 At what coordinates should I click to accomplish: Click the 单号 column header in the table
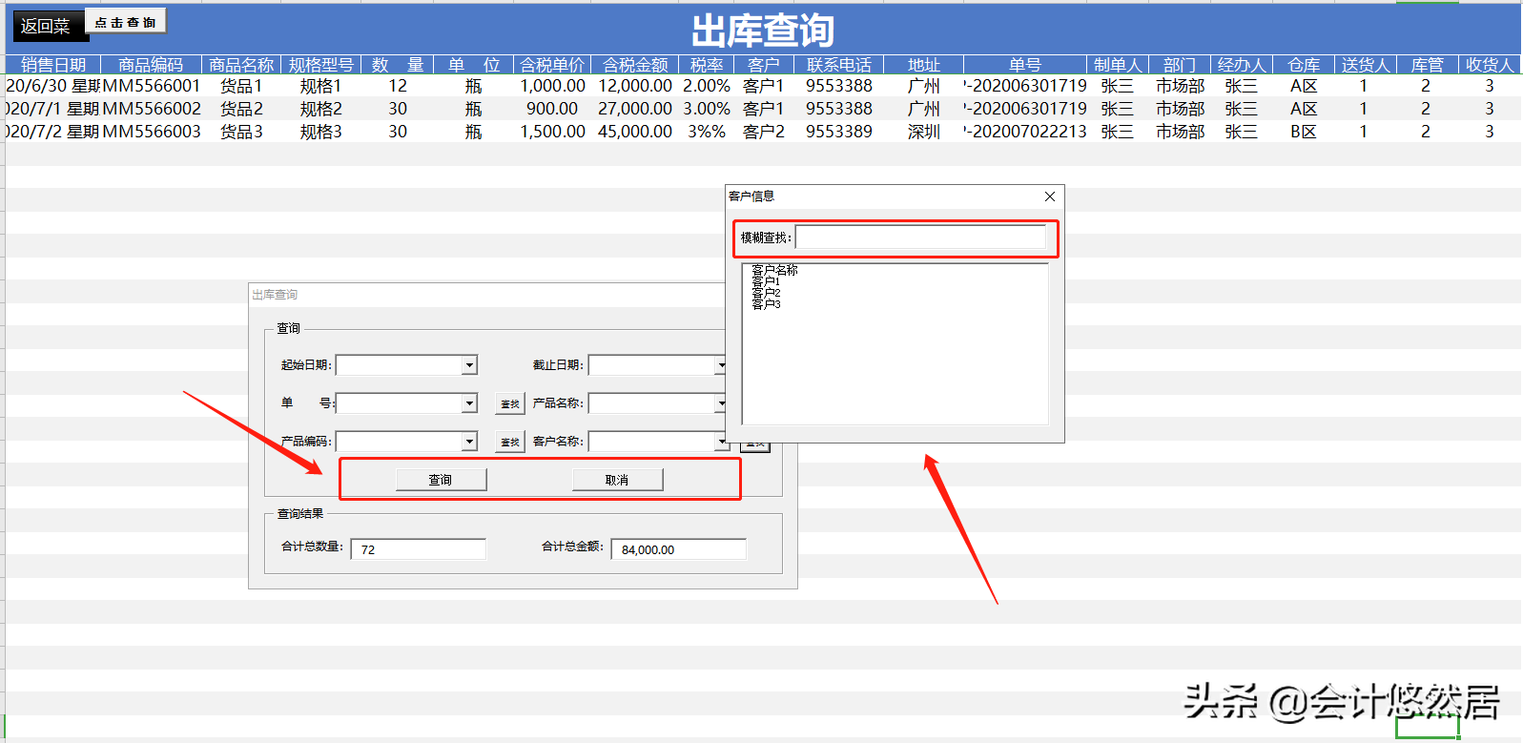1025,65
